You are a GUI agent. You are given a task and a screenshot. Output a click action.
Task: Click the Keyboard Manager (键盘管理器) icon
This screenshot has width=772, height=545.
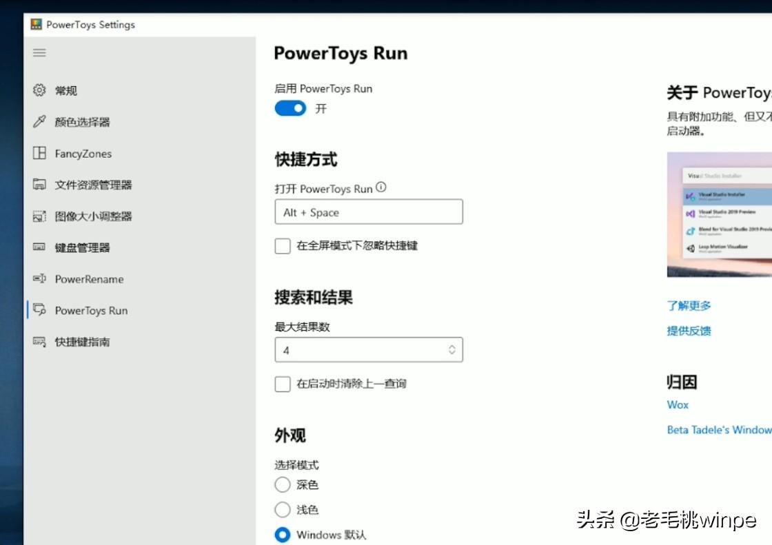[x=39, y=247]
